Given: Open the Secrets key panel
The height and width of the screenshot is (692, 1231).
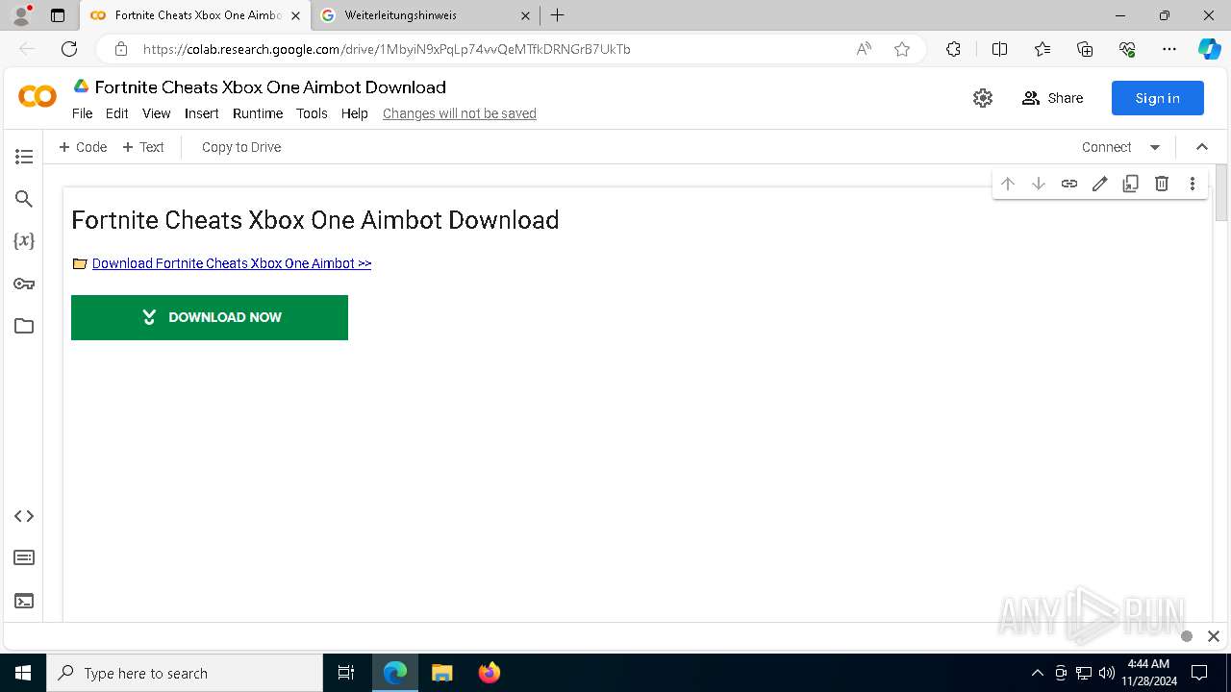Looking at the screenshot, I should [x=24, y=284].
